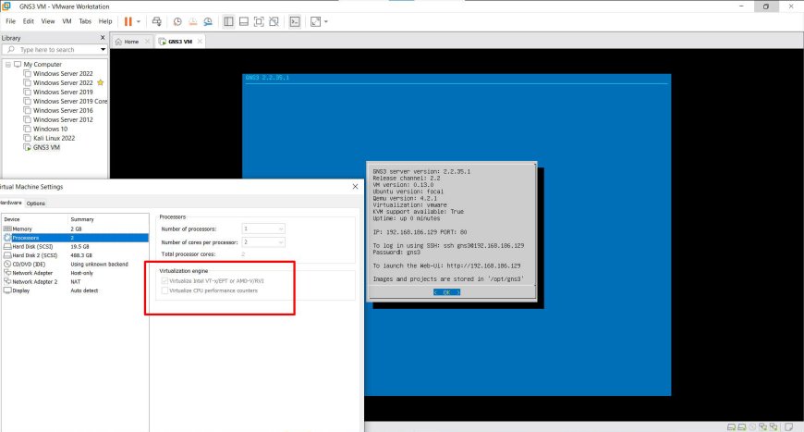Open the Tabs menu
The width and height of the screenshot is (804, 432).
pos(85,21)
